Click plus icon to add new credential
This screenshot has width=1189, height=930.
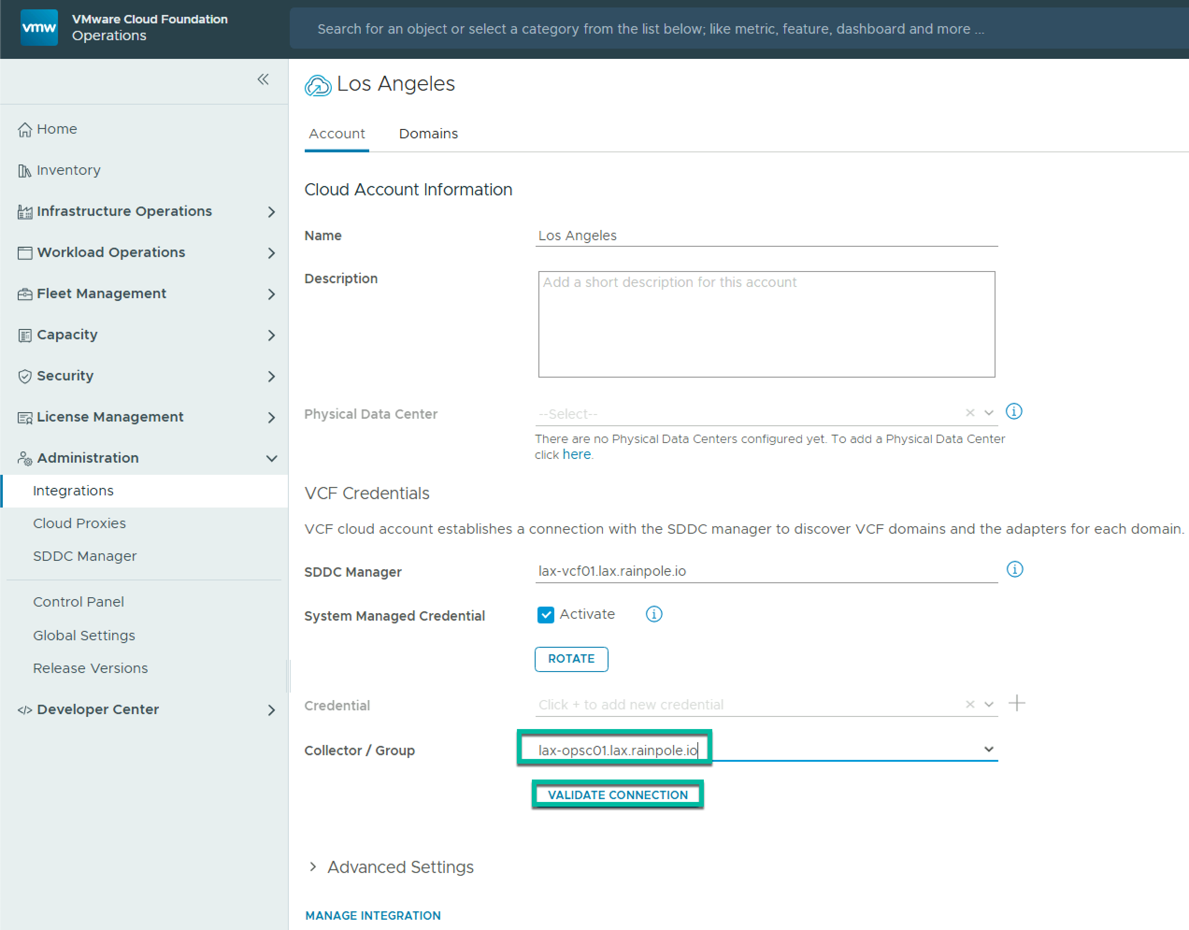[x=1016, y=703]
